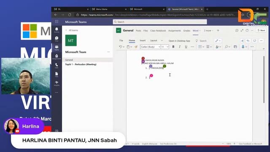Select the Layout ribbon tab
The width and height of the screenshot is (270, 152).
point(154,41)
